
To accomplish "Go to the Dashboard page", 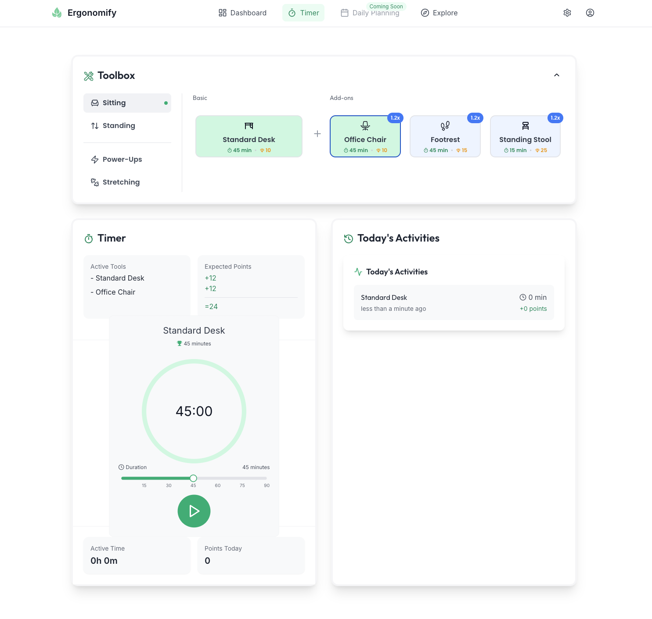I will pos(242,13).
